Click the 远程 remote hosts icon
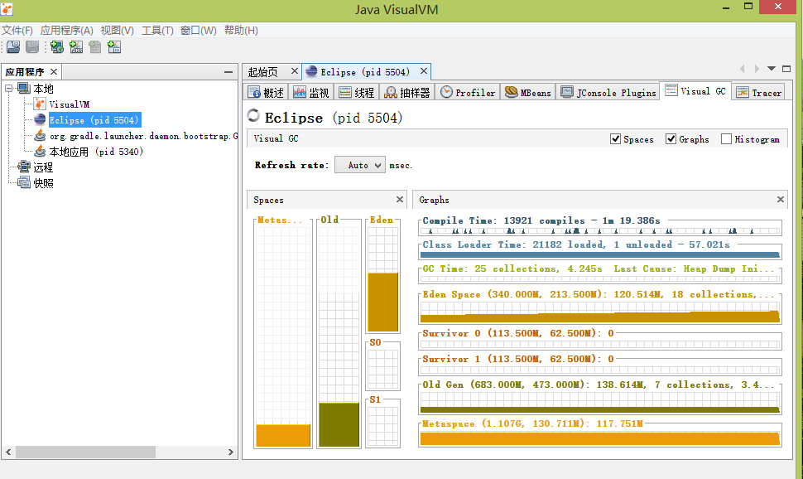The width and height of the screenshot is (803, 479). pyautogui.click(x=24, y=167)
